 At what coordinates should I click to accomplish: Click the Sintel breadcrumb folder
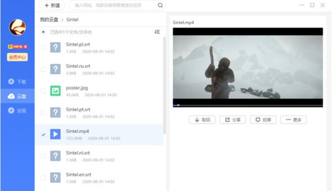pyautogui.click(x=72, y=20)
